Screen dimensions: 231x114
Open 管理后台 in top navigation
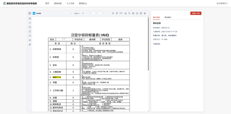(x=83, y=3)
